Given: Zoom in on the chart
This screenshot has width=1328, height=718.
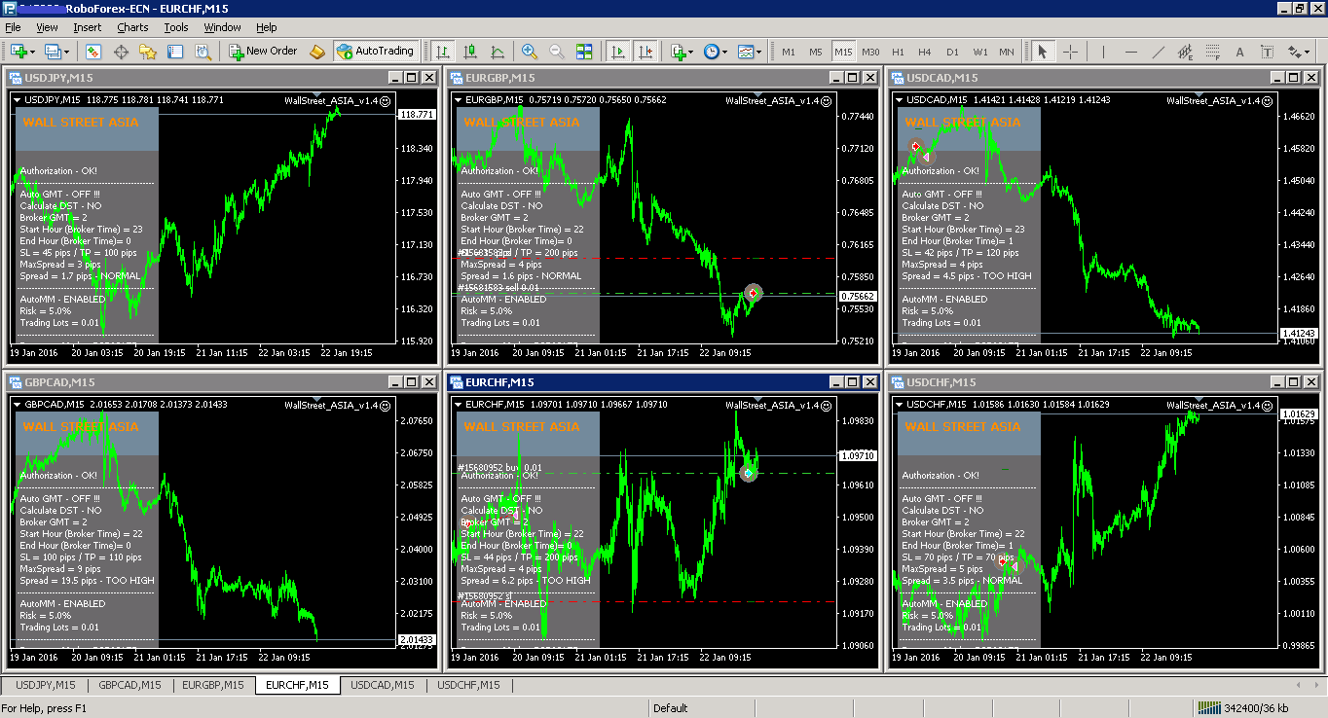Looking at the screenshot, I should 530,52.
